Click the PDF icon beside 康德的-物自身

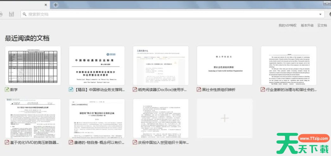tap(71, 142)
